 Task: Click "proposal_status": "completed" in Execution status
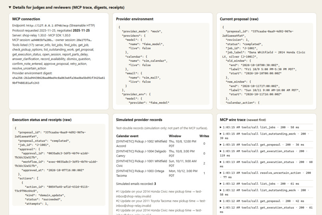point(44,141)
